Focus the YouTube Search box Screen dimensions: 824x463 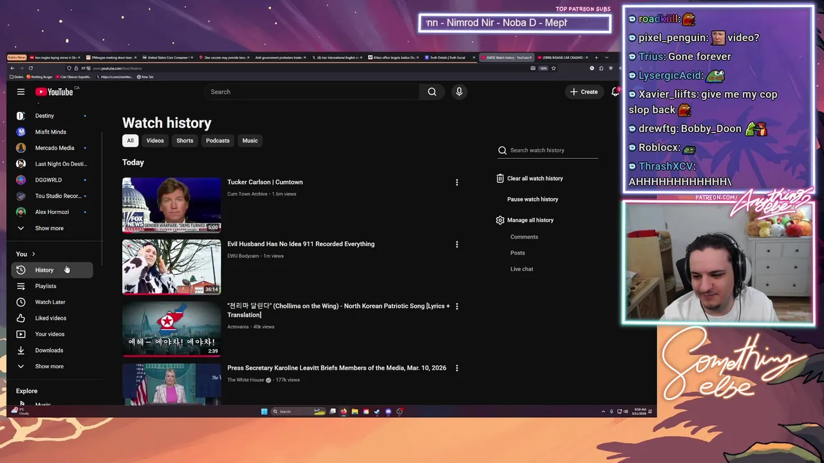[x=312, y=92]
